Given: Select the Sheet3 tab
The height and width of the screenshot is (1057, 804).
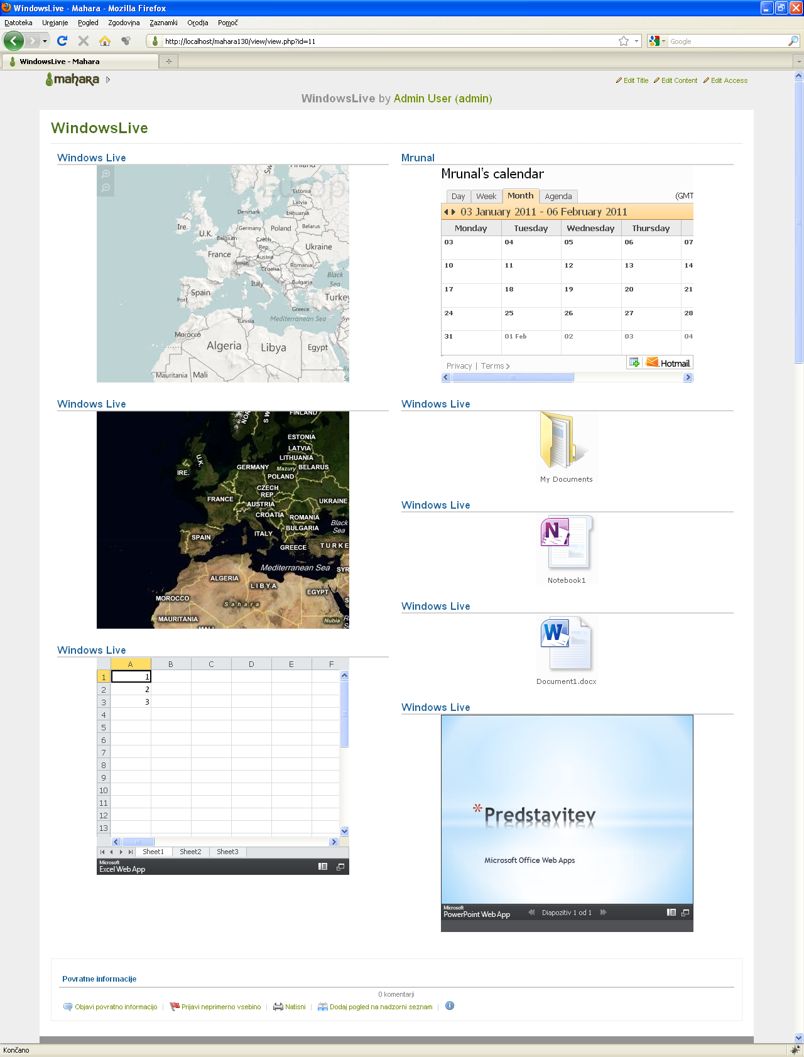Looking at the screenshot, I should coord(227,852).
